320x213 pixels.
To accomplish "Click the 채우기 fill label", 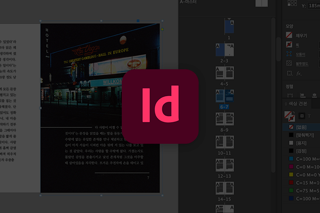I will 301,35.
